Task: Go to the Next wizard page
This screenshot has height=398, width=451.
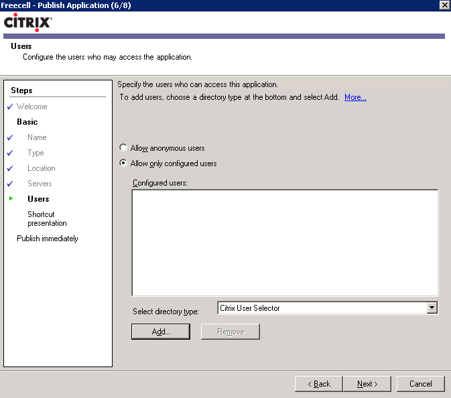Action: pos(367,384)
